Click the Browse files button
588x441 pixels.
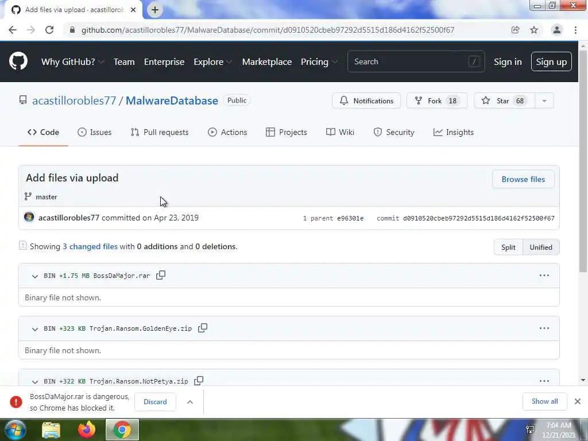[x=523, y=179]
